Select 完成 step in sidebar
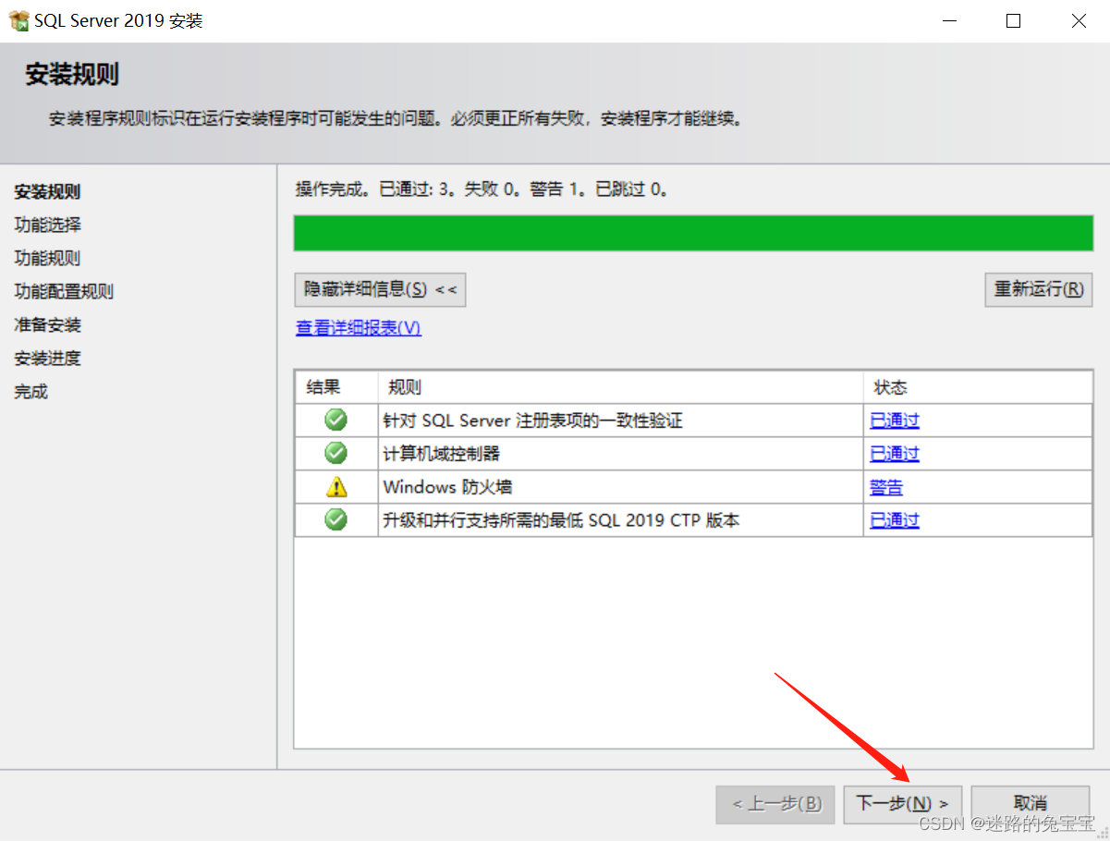The width and height of the screenshot is (1110, 841). [x=30, y=391]
